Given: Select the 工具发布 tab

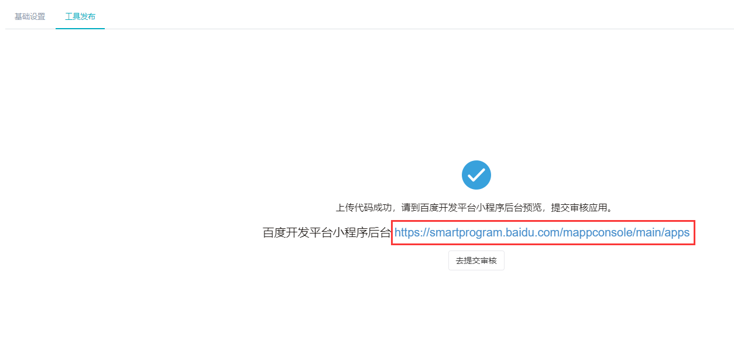Looking at the screenshot, I should (x=80, y=16).
